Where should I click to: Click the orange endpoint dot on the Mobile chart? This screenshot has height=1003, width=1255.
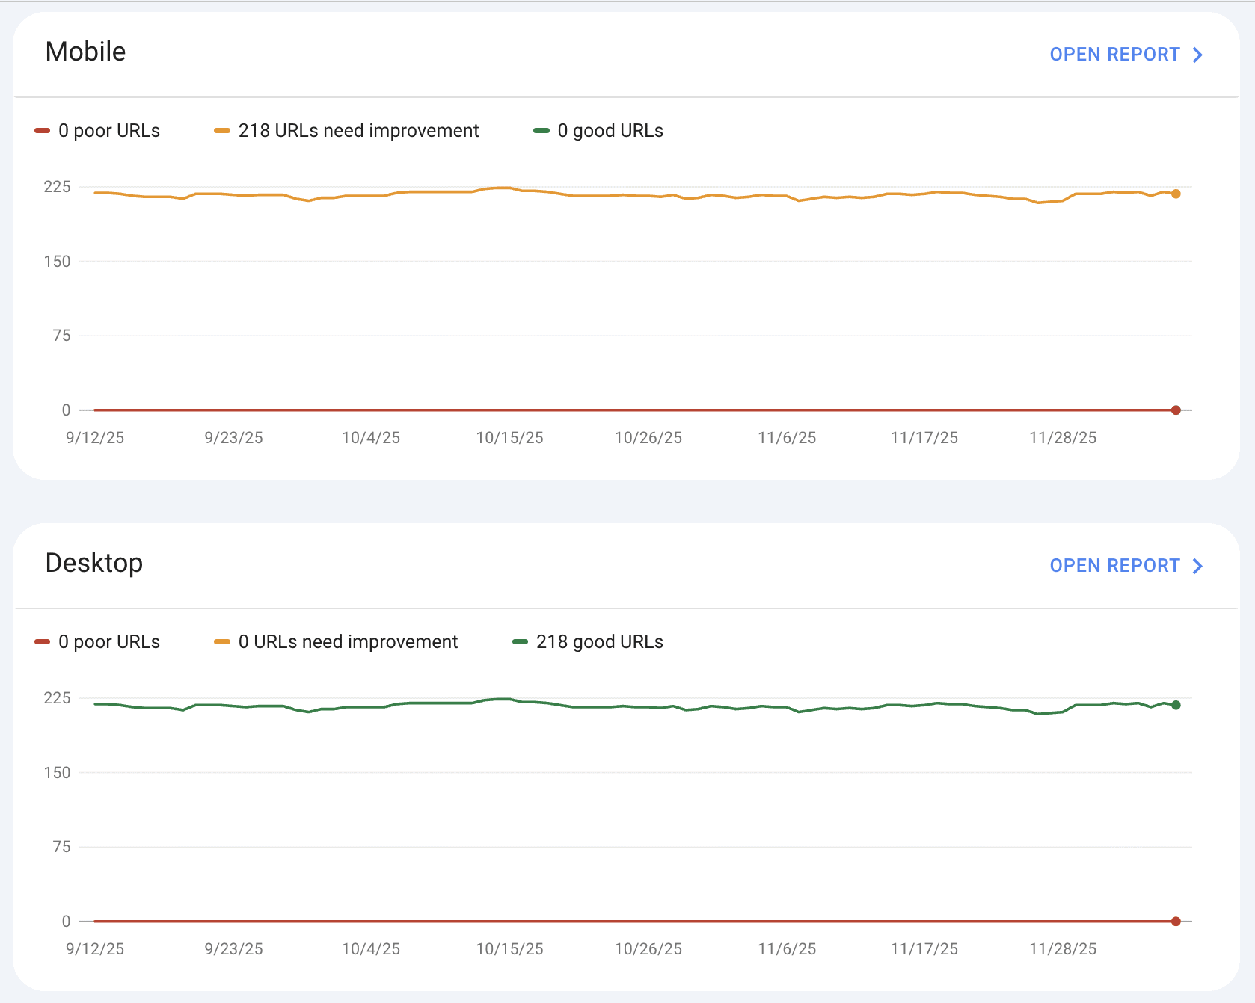pos(1175,193)
